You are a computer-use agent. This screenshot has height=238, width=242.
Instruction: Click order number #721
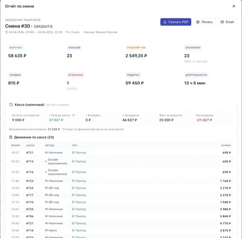pos(30,153)
